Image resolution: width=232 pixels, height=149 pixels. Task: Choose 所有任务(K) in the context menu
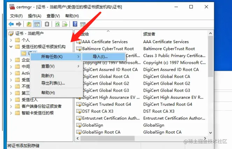click(56, 57)
